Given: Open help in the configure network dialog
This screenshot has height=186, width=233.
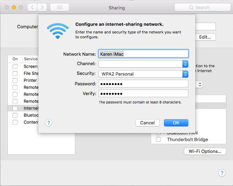Looking at the screenshot, I should pyautogui.click(x=48, y=123).
